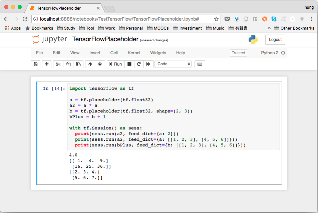Open the Apps shortcut

coord(13,28)
